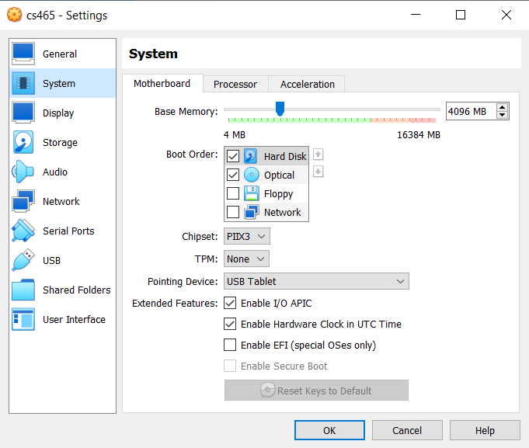
Task: Select the Network settings icon
Action: 23,201
